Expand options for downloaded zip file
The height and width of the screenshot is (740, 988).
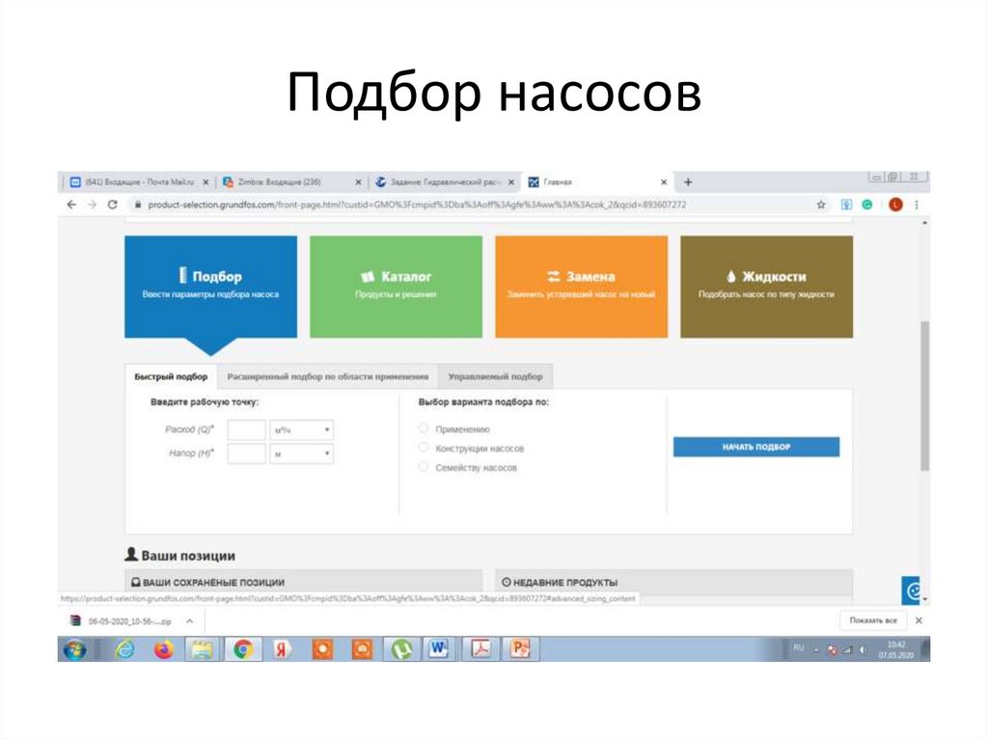point(191,620)
